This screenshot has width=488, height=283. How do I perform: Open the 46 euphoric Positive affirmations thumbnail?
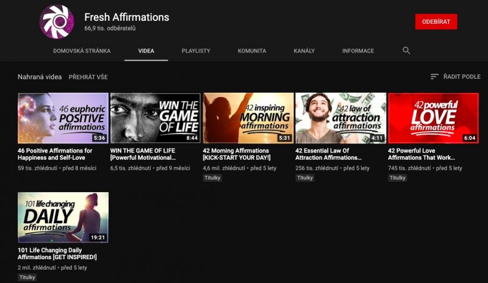[63, 118]
